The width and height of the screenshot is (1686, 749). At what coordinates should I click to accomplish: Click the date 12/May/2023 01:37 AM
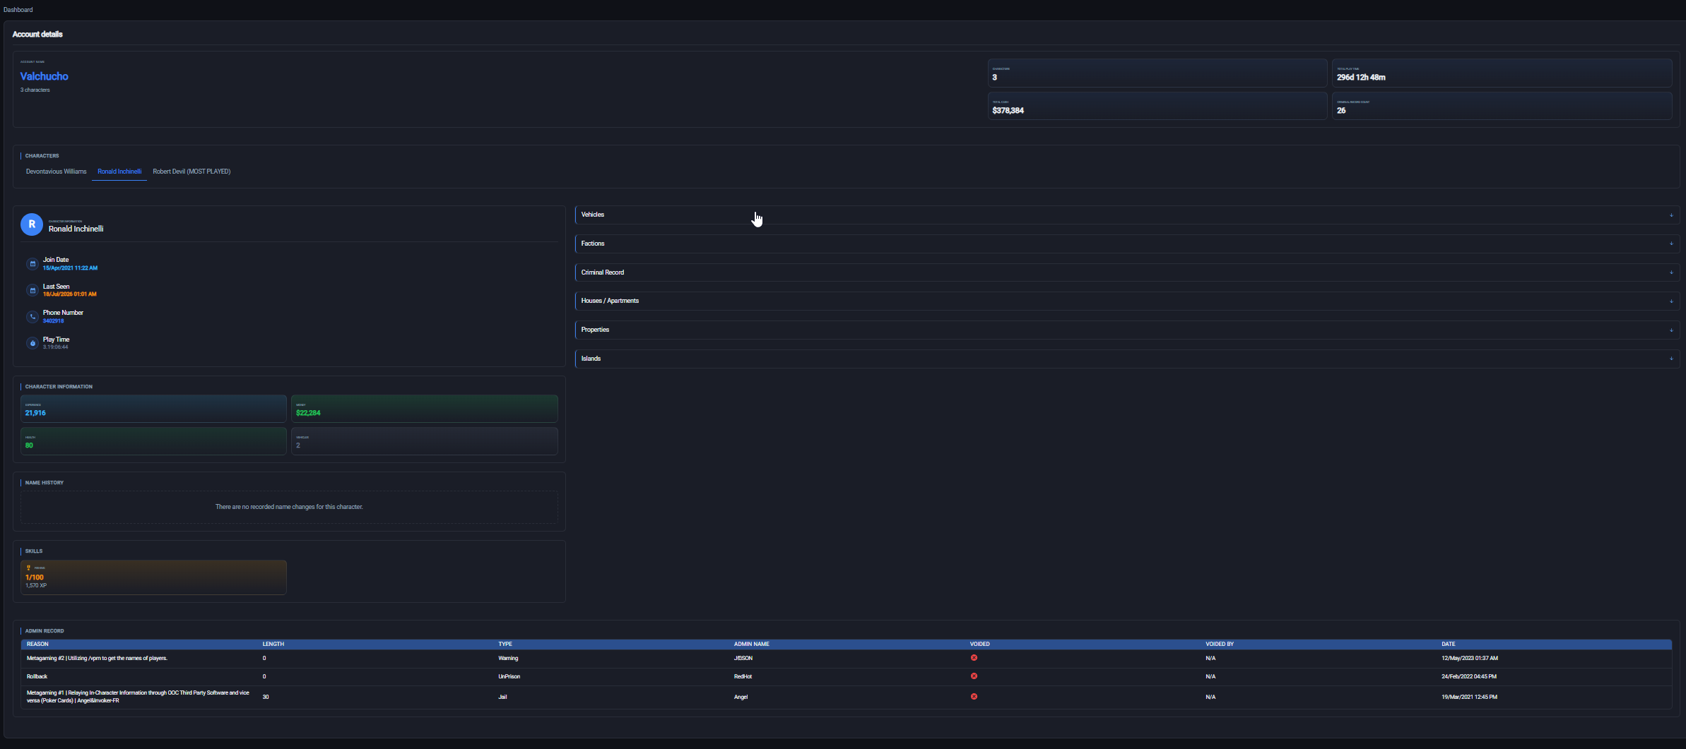(1469, 658)
